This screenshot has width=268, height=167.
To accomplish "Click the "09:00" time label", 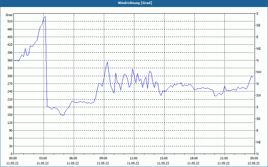I will click(x=103, y=158).
